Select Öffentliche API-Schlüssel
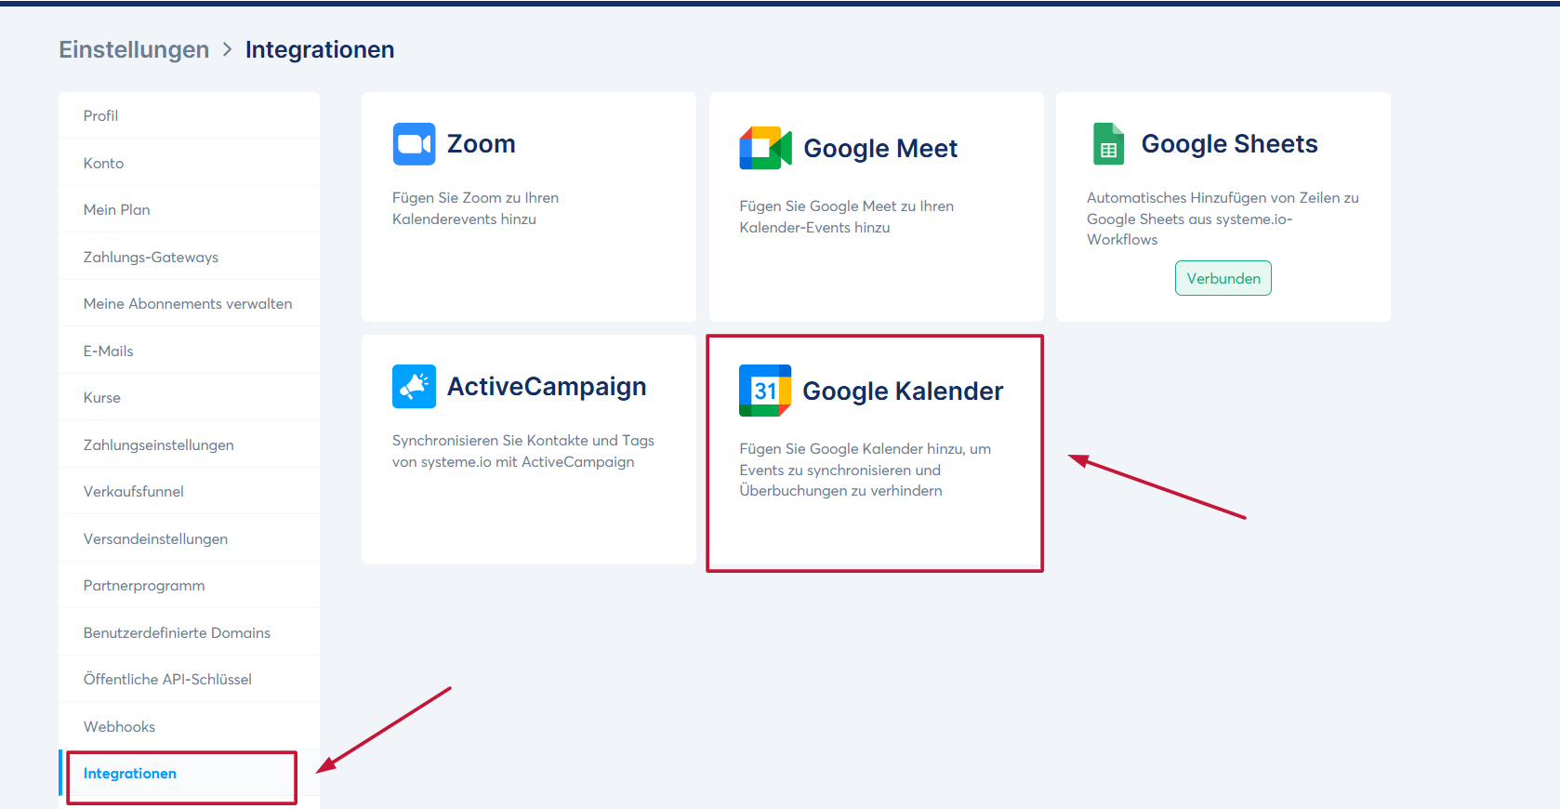 pos(190,679)
